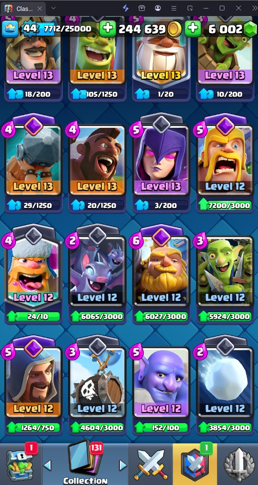Tap the green gem icon
The height and width of the screenshot is (485, 258).
(250, 29)
